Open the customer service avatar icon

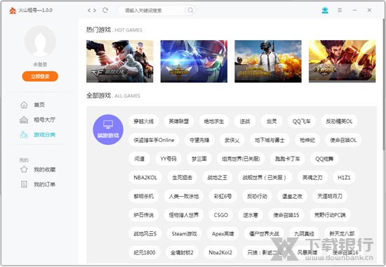tap(325, 10)
